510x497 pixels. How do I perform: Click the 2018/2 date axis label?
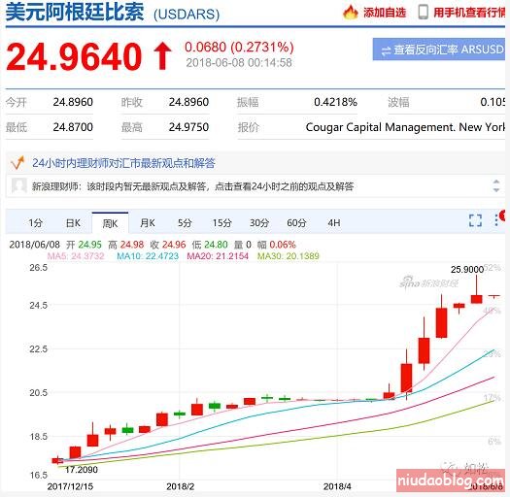[180, 486]
